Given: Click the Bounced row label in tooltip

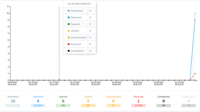Looking at the screenshot, I should (x=76, y=44).
